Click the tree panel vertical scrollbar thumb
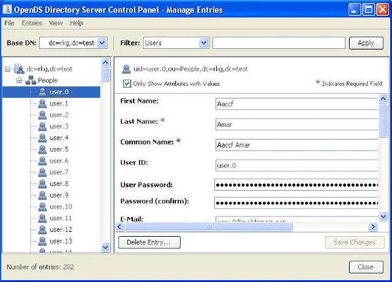Image resolution: width=392 pixels, height=282 pixels. coord(105,75)
